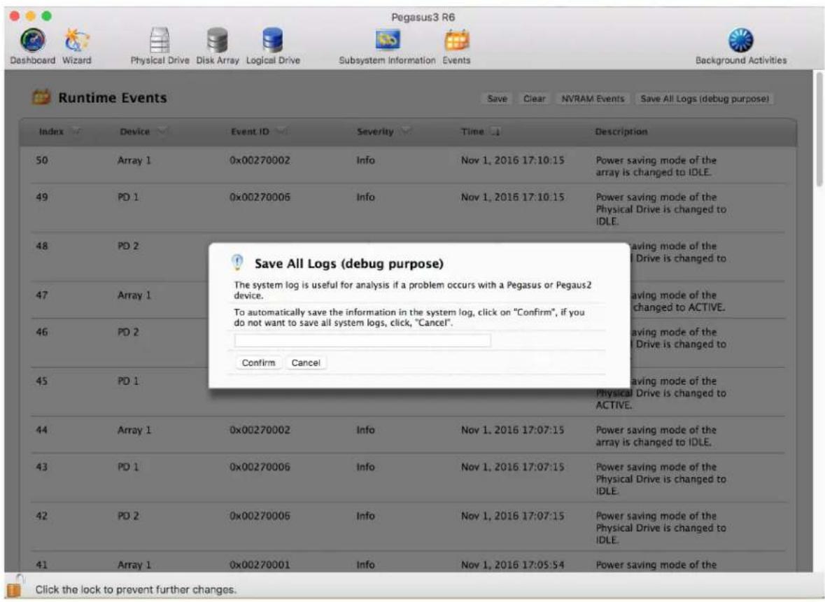Select event row with index 43
825x602 pixels.
(x=408, y=478)
